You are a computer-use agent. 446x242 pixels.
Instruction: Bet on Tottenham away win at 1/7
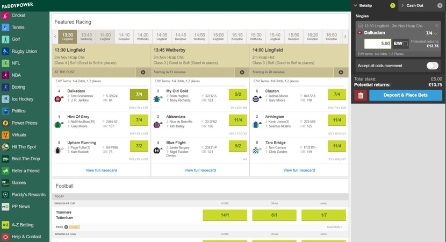[323, 215]
